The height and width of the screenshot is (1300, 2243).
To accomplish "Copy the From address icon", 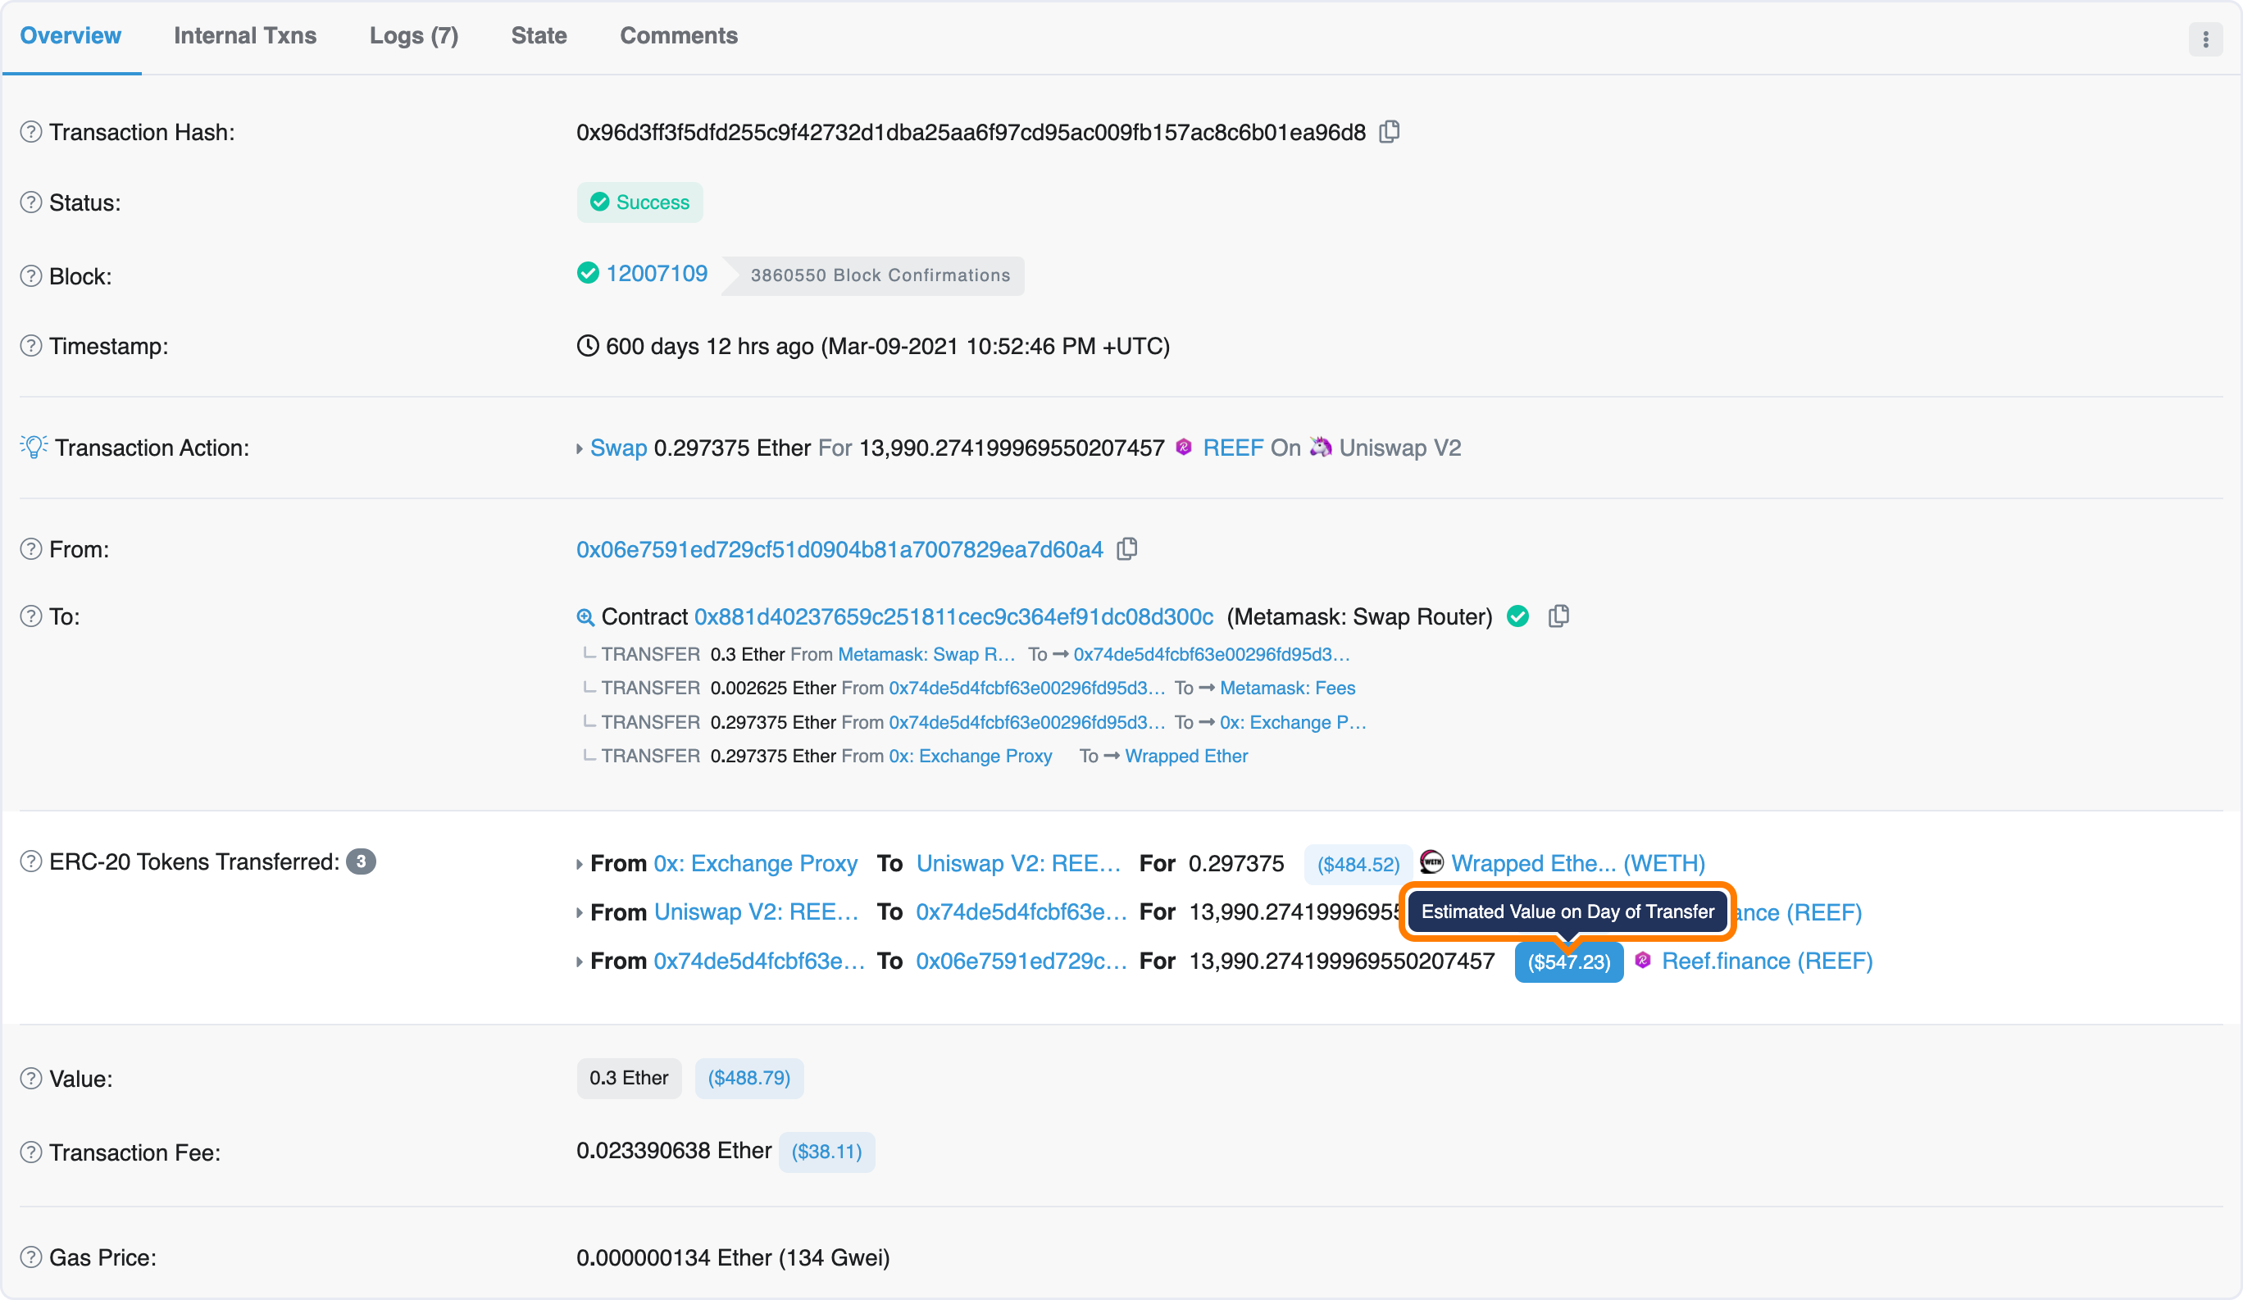I will coord(1127,549).
